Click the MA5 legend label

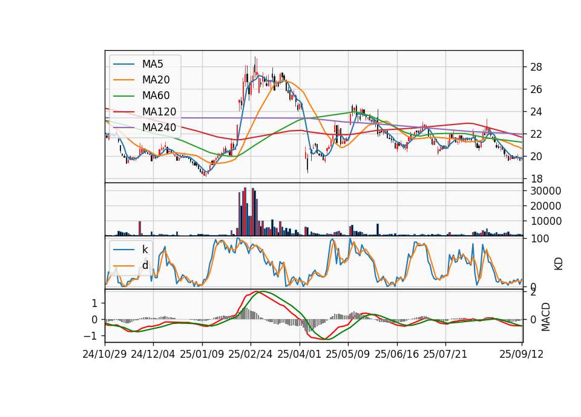point(153,64)
